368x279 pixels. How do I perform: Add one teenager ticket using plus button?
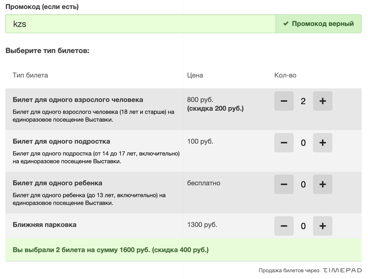click(323, 143)
